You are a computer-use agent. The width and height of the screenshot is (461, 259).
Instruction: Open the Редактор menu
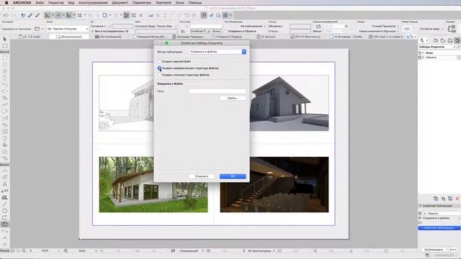(x=56, y=3)
